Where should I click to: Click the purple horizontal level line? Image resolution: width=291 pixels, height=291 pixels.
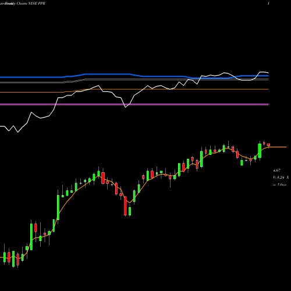tap(134, 104)
